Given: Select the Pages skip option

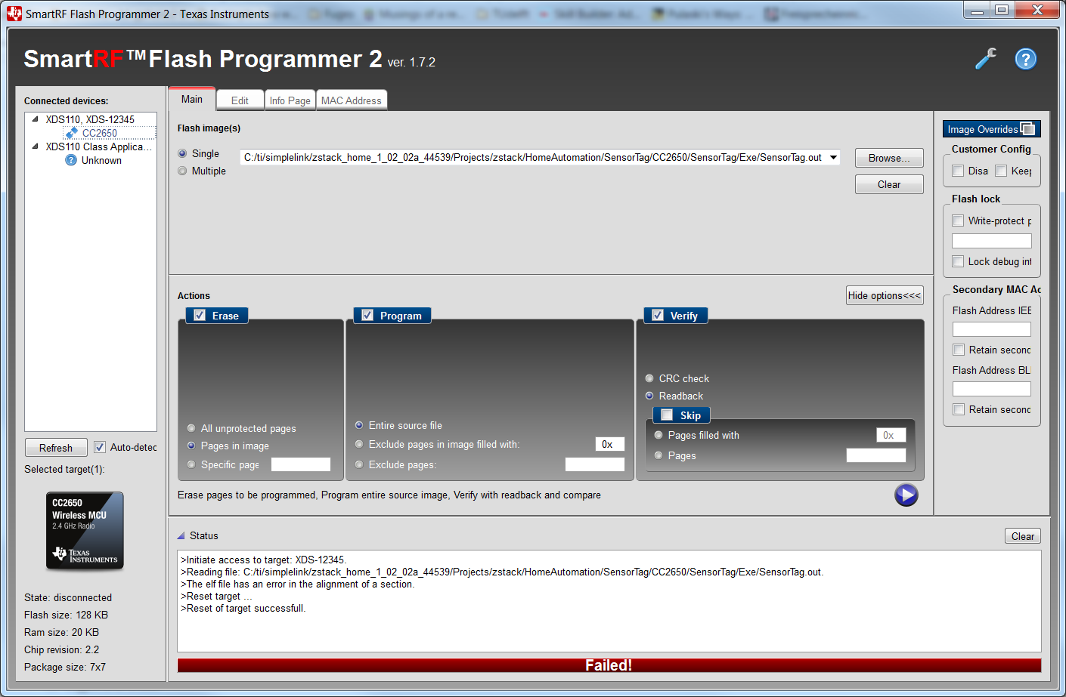Looking at the screenshot, I should pos(659,455).
